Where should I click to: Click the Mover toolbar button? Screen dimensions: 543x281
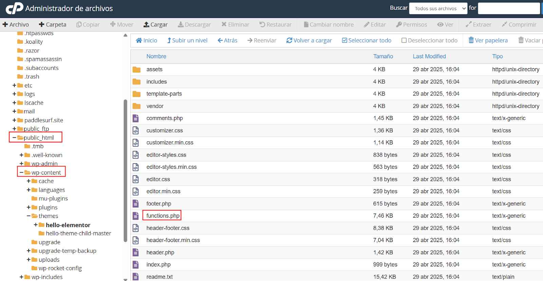point(121,24)
